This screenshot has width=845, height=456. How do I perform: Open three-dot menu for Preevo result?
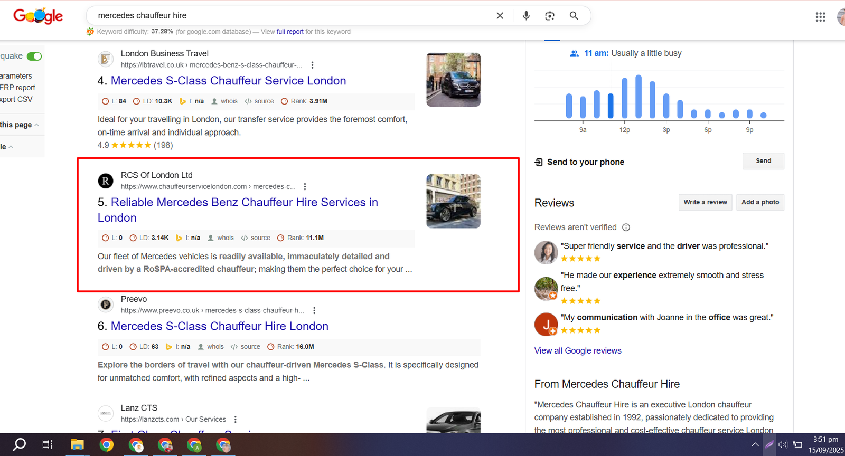(x=314, y=311)
